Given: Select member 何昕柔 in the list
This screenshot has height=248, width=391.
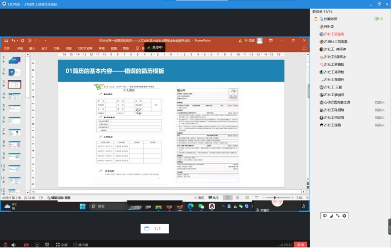Looking at the screenshot, I should pos(331,27).
